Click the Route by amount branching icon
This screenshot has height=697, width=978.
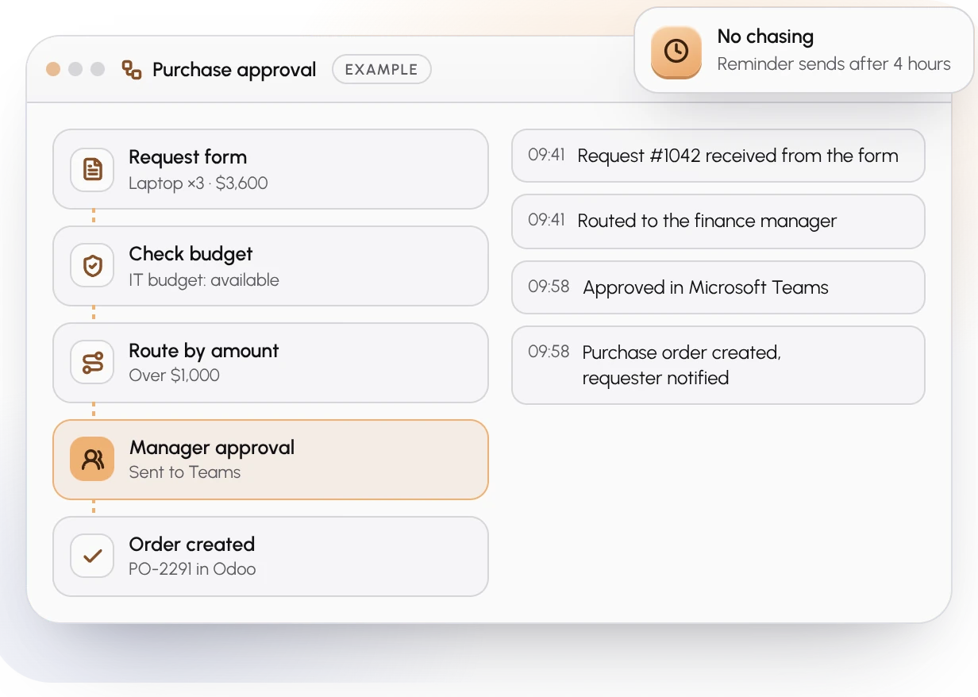tap(93, 363)
